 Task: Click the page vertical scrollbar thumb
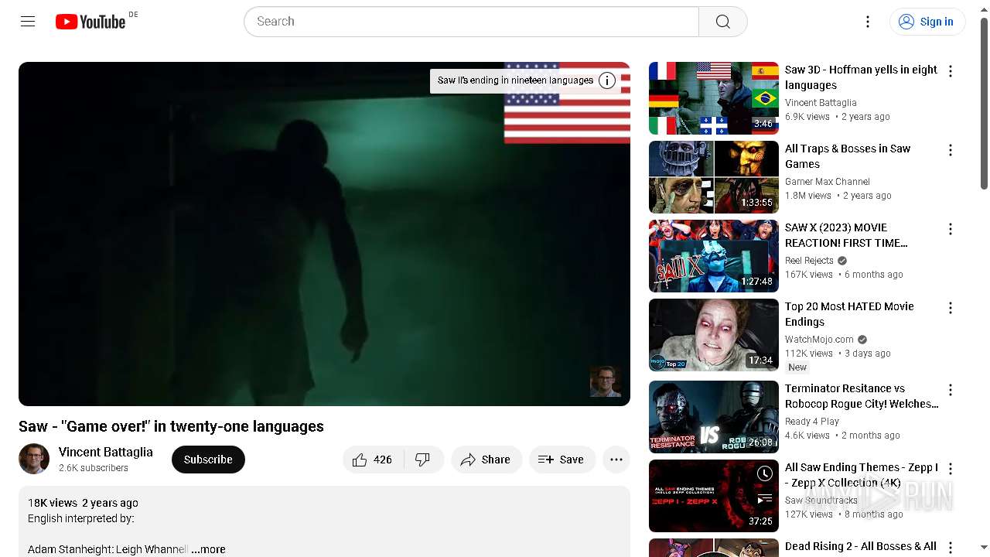984,103
